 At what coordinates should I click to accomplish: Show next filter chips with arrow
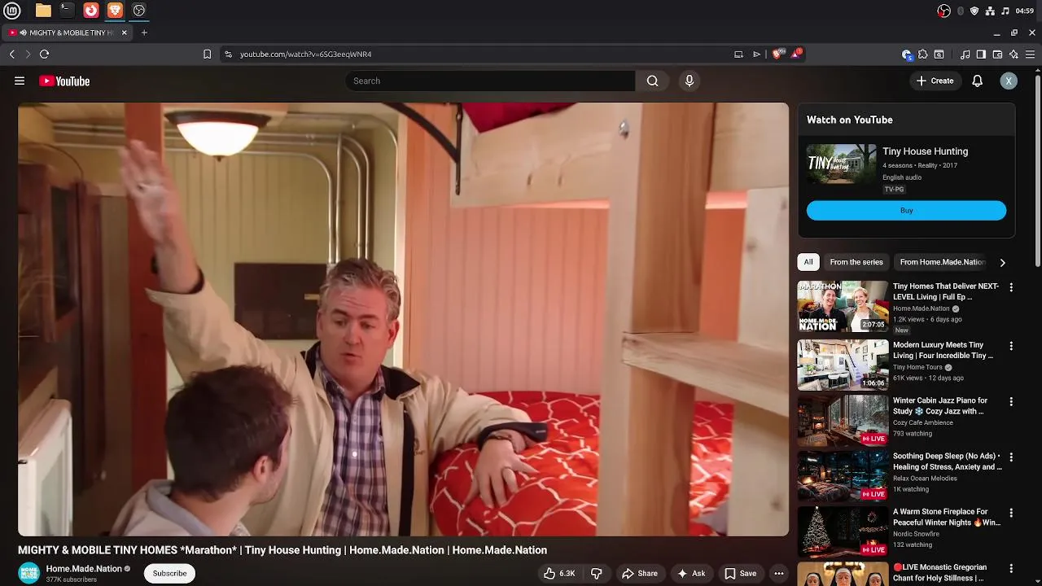[1002, 262]
